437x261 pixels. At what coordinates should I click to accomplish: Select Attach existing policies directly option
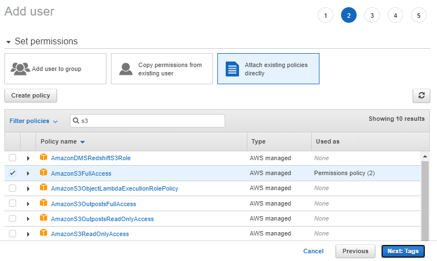point(268,69)
